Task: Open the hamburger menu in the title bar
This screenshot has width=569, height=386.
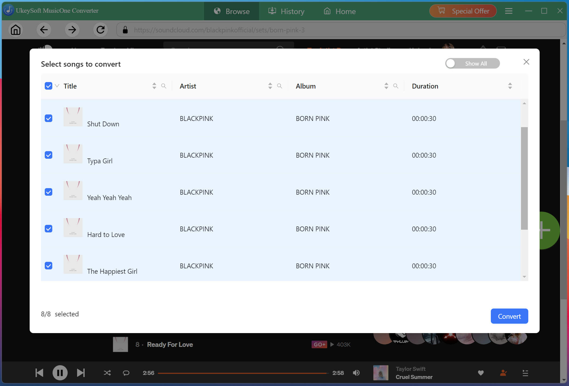Action: point(509,11)
